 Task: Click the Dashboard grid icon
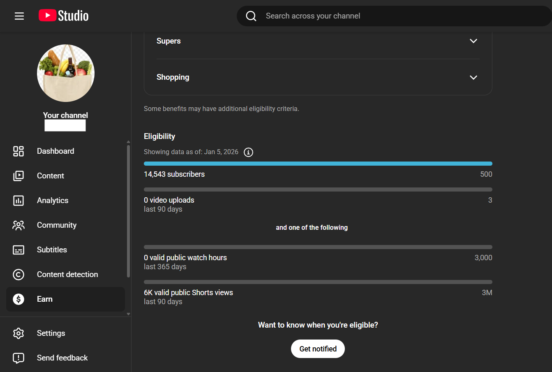coord(18,151)
